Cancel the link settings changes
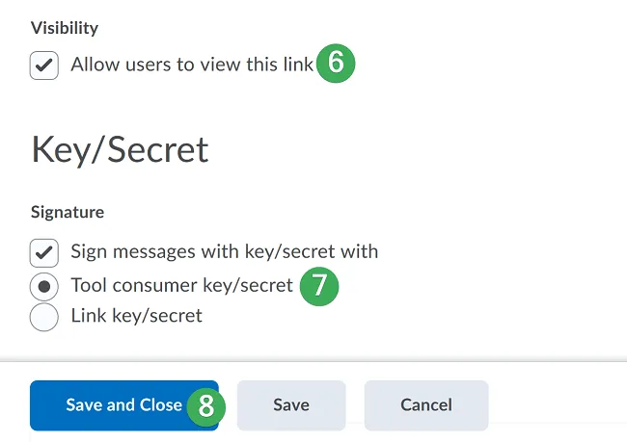Screen dimensions: 627x442 click(425, 405)
